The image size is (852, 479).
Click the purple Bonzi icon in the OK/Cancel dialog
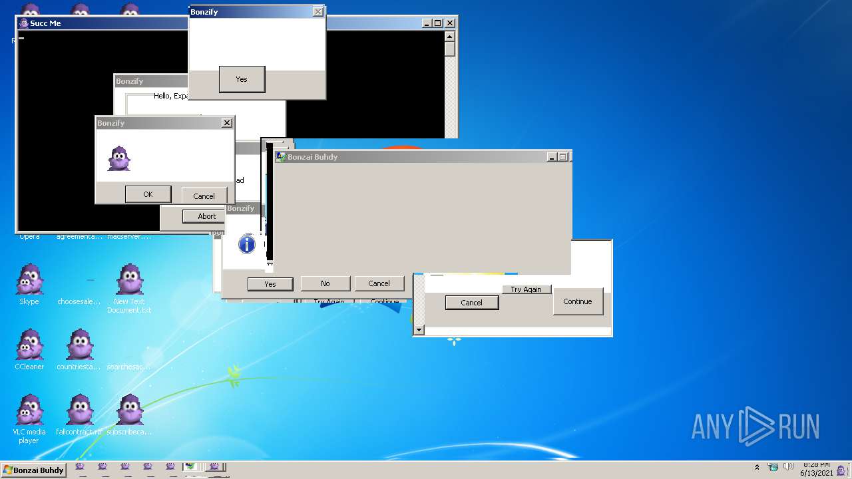119,158
